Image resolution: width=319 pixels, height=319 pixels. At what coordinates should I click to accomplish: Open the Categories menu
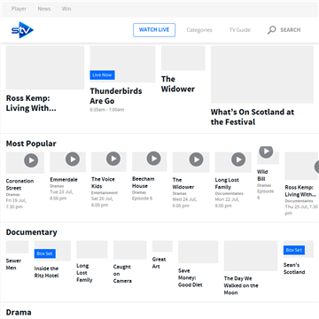point(199,30)
